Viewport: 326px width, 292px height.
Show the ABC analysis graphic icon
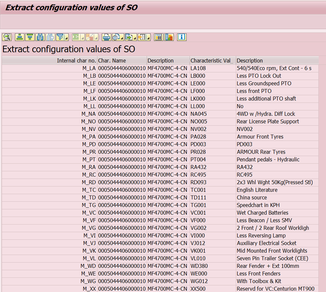click(169, 37)
